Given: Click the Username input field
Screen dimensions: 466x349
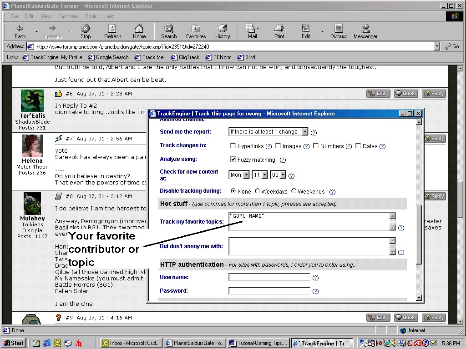Looking at the screenshot, I should 269,277.
